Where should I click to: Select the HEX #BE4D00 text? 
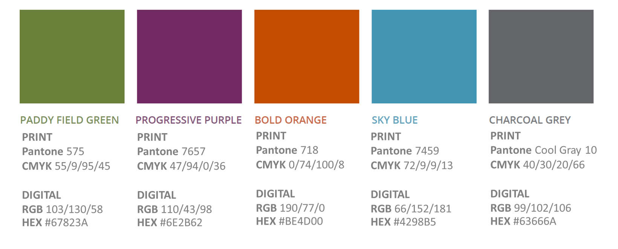[x=289, y=221]
